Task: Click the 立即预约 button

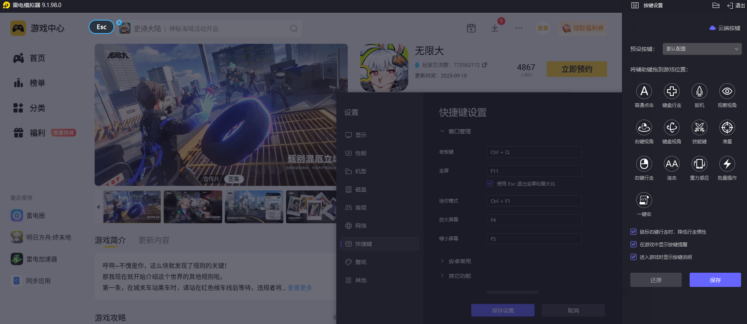Action: click(x=577, y=69)
